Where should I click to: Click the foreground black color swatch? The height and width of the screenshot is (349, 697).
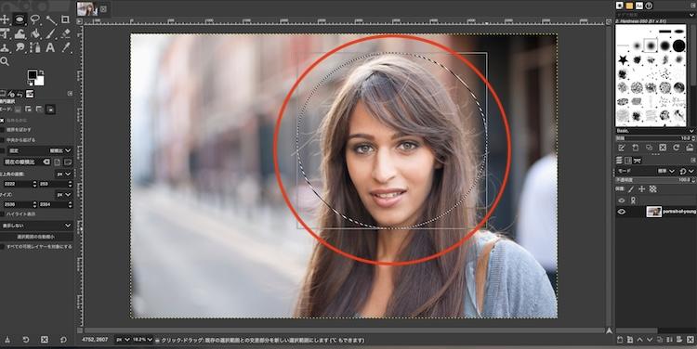[33, 74]
